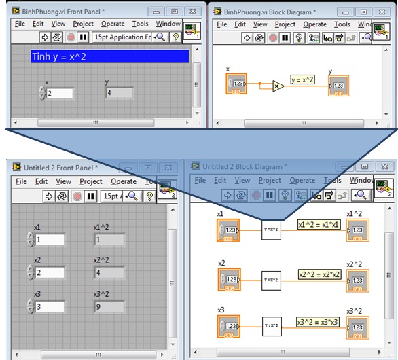Click x2 stepper arrows in Untitled 2 panel
This screenshot has width=398, height=360.
[31, 272]
